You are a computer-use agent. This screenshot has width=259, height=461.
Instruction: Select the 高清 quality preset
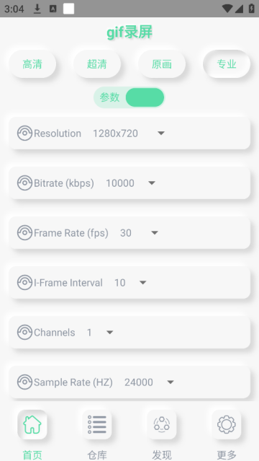(32, 63)
